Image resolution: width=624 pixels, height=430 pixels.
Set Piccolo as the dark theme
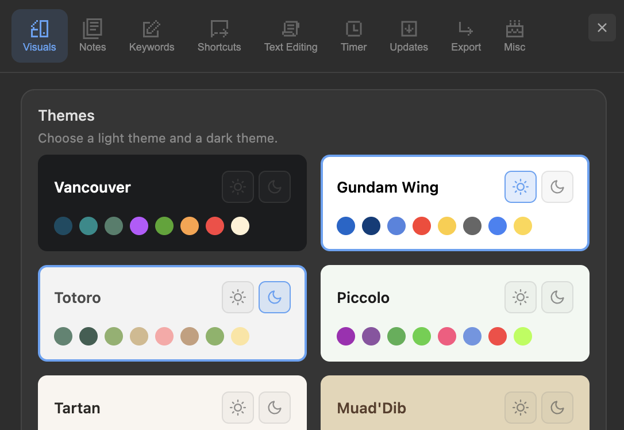coord(557,297)
